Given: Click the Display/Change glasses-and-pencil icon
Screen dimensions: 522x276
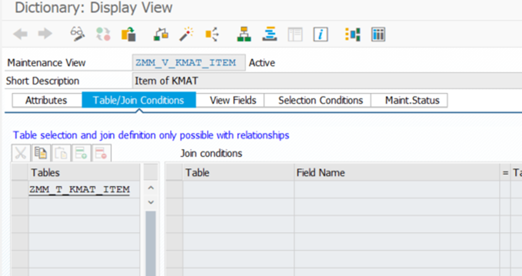Looking at the screenshot, I should [77, 34].
